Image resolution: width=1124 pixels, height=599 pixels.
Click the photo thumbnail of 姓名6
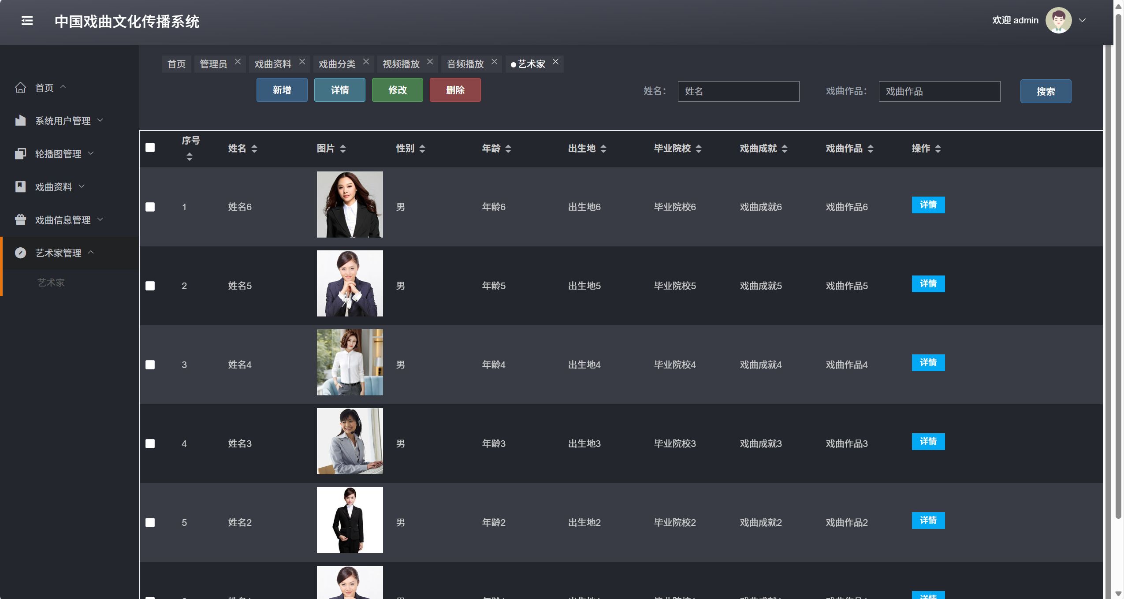click(x=350, y=205)
